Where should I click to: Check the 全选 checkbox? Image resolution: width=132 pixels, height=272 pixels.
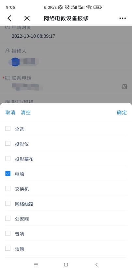[x=8, y=129]
